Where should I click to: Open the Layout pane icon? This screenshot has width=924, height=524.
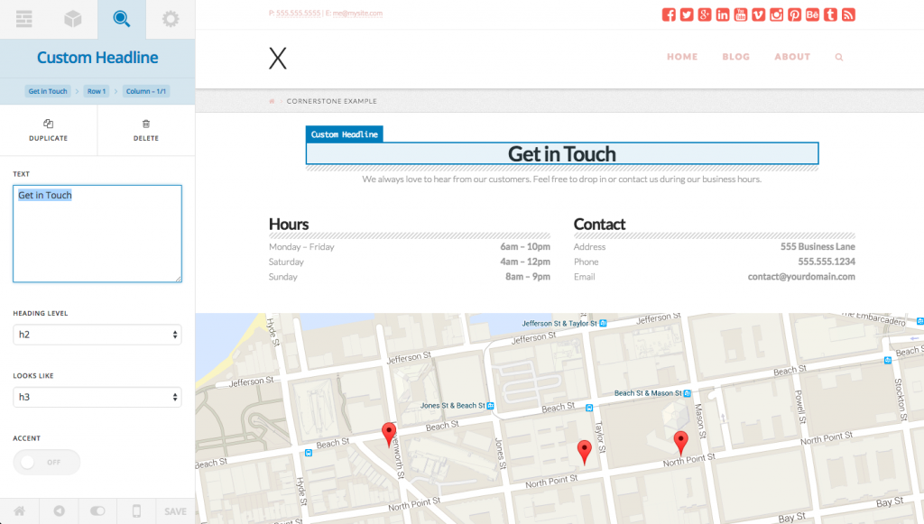[x=24, y=19]
